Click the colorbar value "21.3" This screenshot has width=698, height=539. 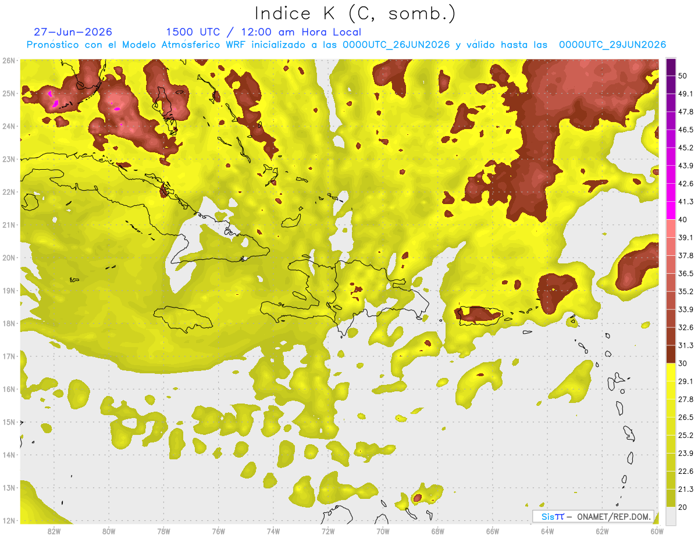click(686, 489)
